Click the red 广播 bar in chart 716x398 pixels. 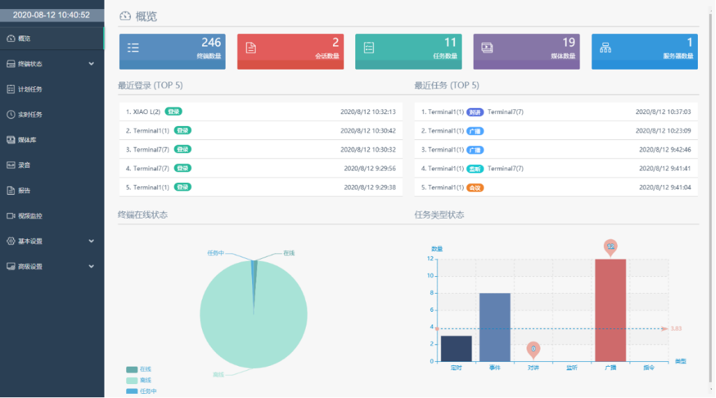pyautogui.click(x=610, y=310)
